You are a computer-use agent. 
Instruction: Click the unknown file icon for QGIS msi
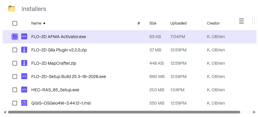(24, 103)
